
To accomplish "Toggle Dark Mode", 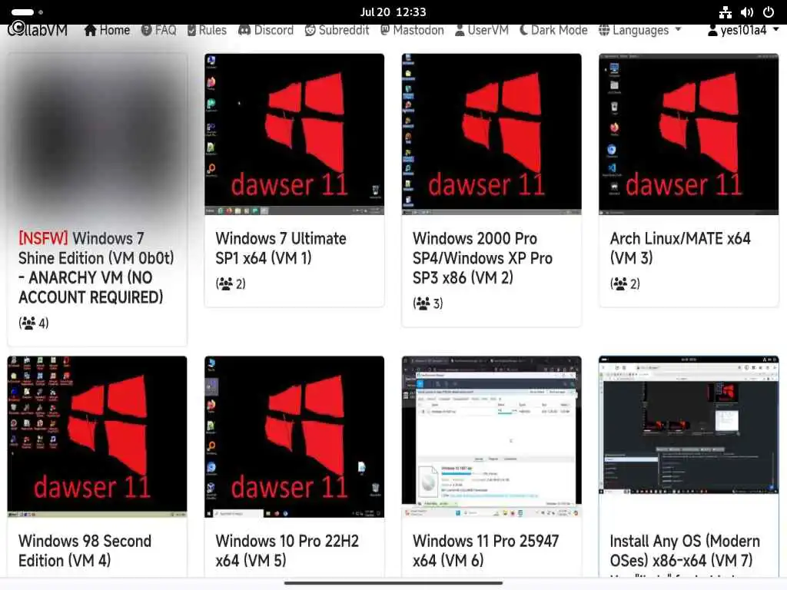I will (553, 30).
